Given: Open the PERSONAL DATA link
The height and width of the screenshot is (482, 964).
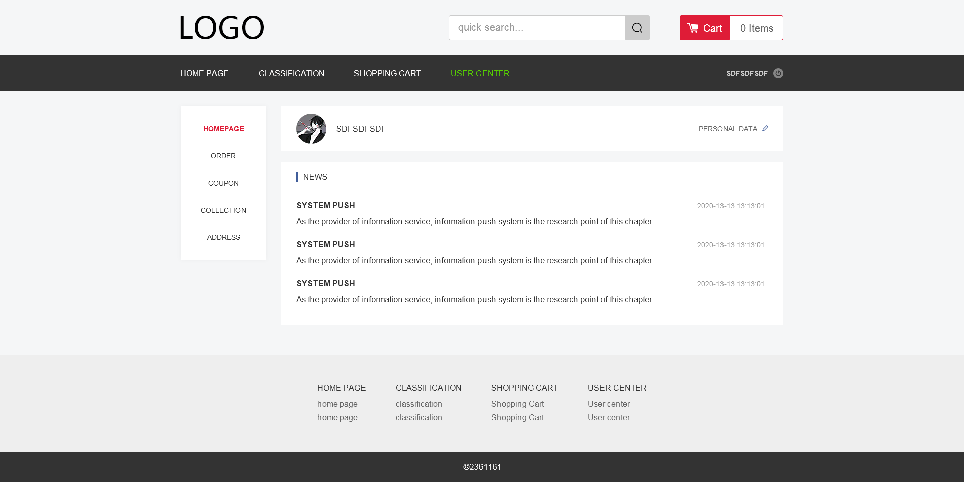Looking at the screenshot, I should (728, 129).
